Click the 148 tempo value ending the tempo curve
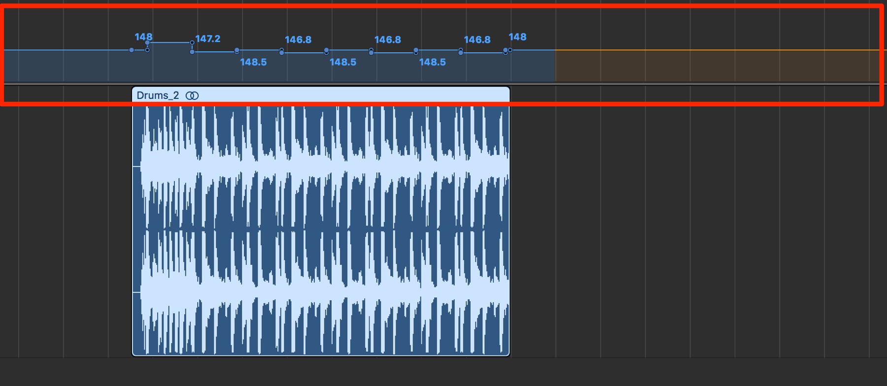This screenshot has height=386, width=887. pyautogui.click(x=517, y=37)
